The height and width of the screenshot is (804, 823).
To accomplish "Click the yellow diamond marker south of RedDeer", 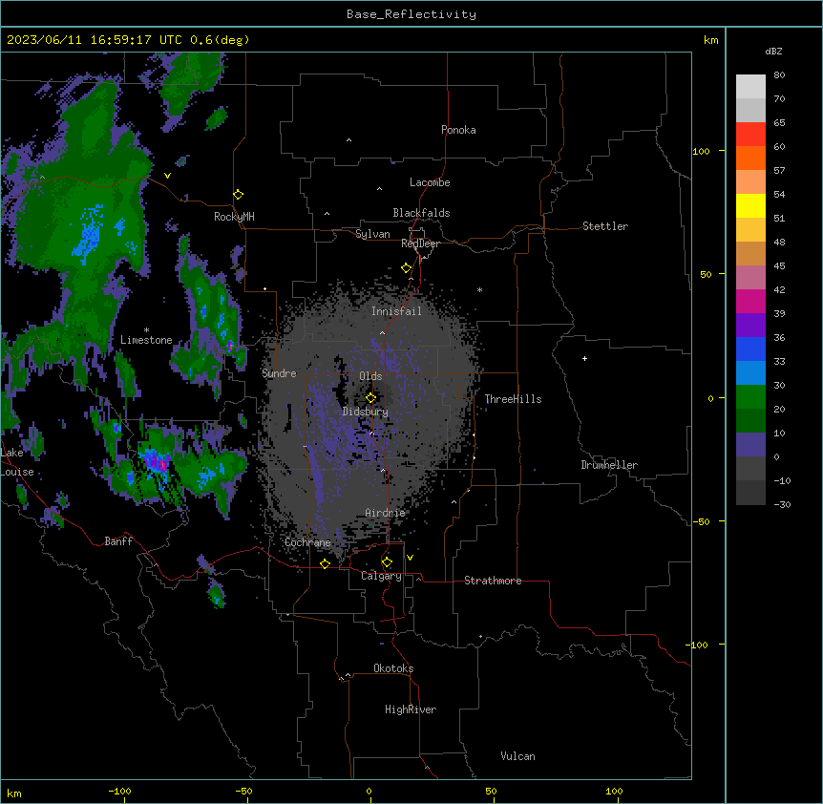I will 407,268.
